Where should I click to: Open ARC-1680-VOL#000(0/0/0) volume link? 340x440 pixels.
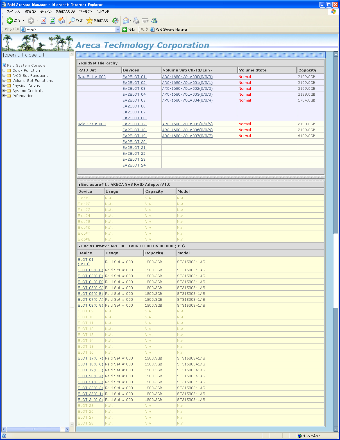click(187, 77)
